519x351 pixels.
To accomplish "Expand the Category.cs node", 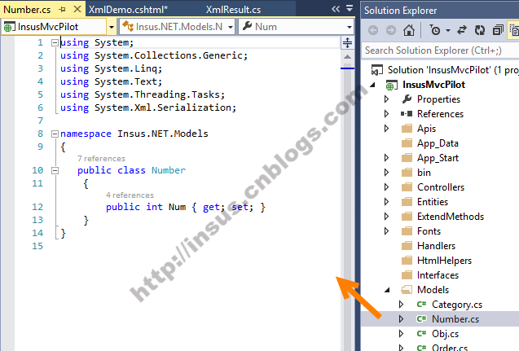I will (x=401, y=305).
